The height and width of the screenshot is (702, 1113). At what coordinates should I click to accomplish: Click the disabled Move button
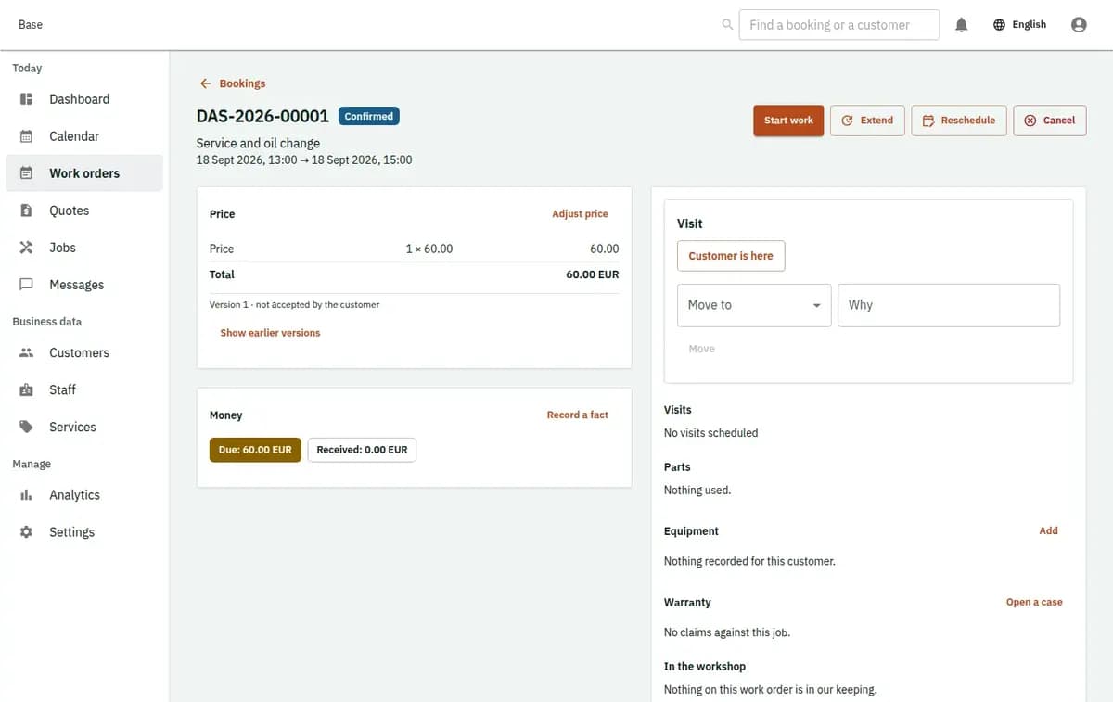pos(702,349)
